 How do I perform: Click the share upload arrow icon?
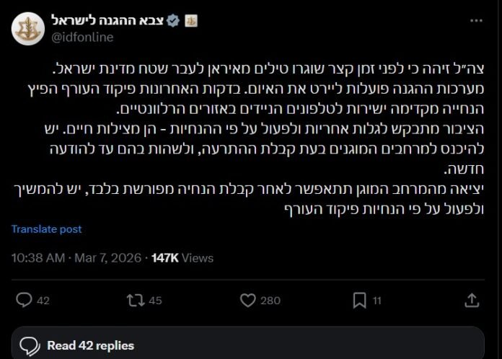(471, 299)
